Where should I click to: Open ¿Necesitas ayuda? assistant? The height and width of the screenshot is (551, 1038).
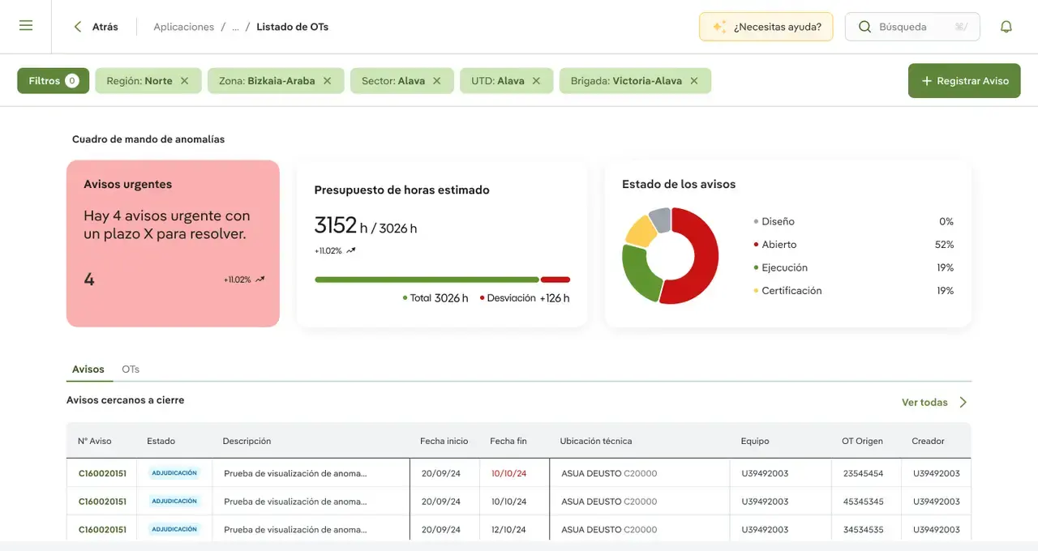766,27
